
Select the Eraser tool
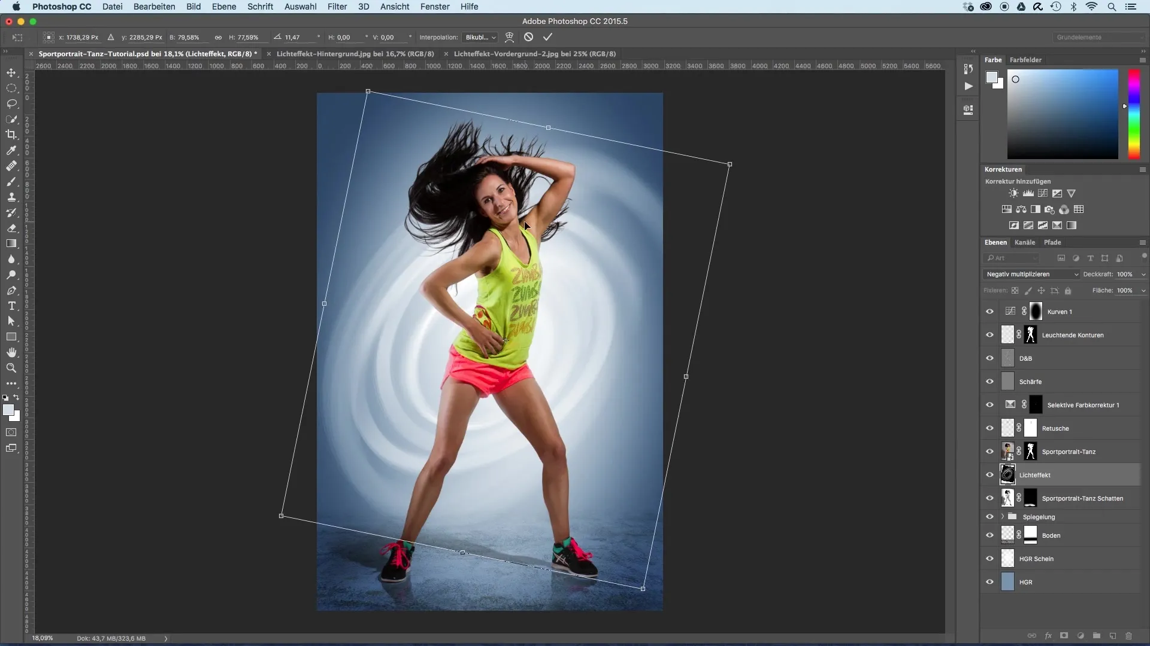click(11, 228)
